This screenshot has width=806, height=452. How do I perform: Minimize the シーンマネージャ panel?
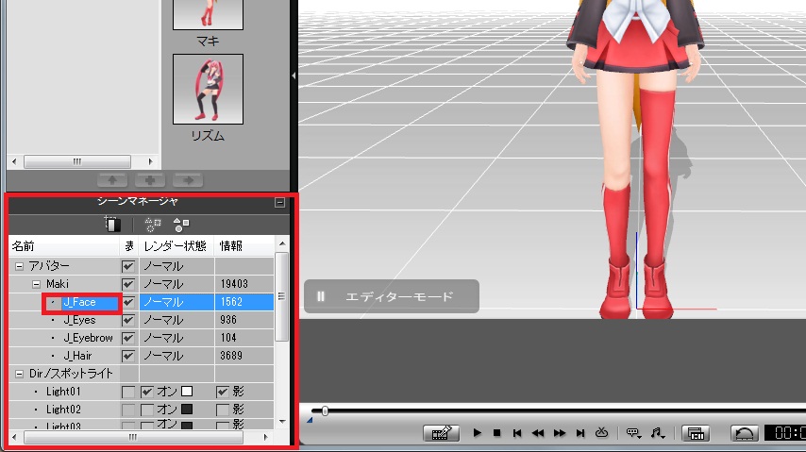coord(279,202)
